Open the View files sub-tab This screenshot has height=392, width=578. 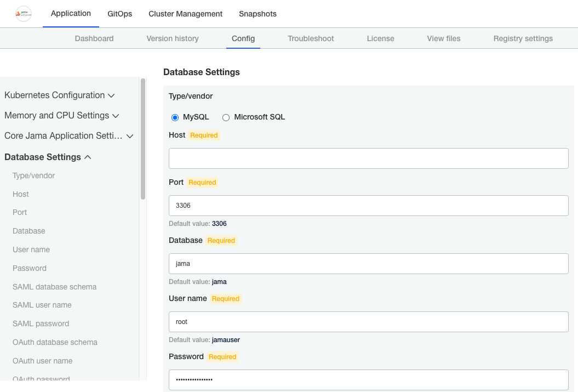pos(444,38)
